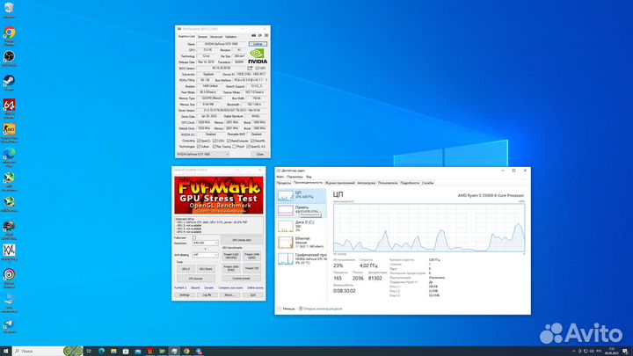Select Память in Task Manager sidebar
This screenshot has width=633, height=356.
(x=302, y=210)
